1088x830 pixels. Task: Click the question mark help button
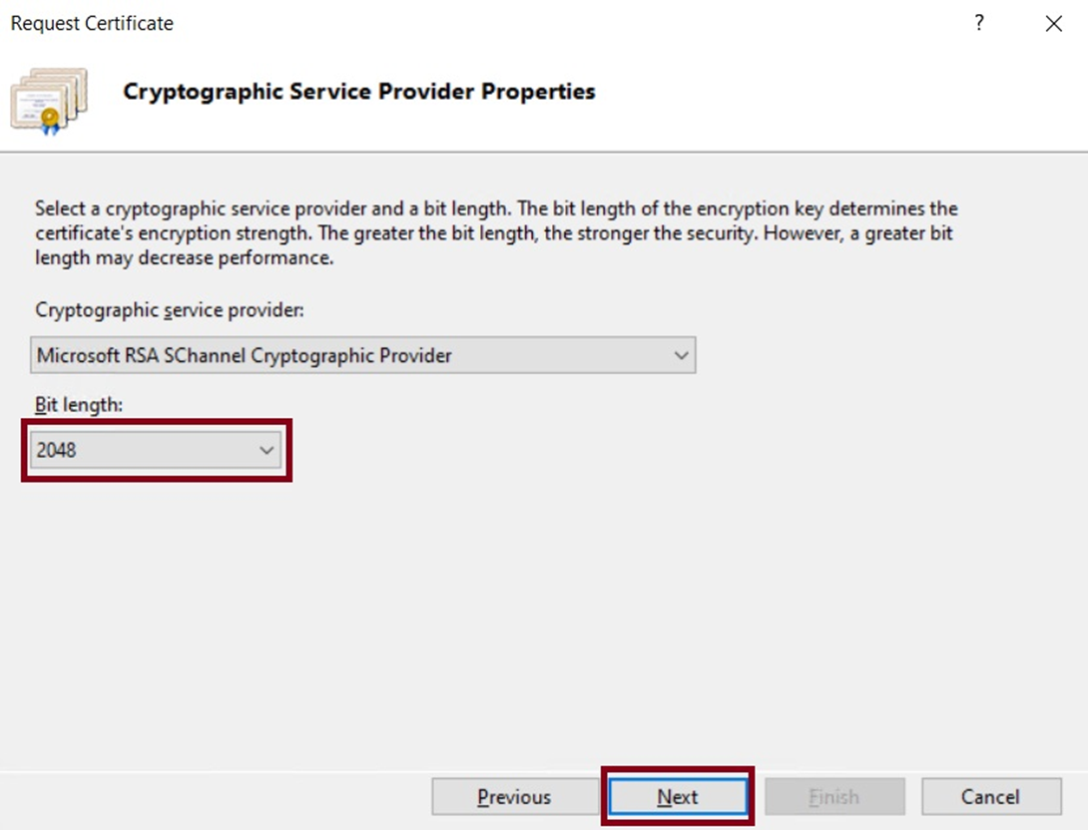979,23
